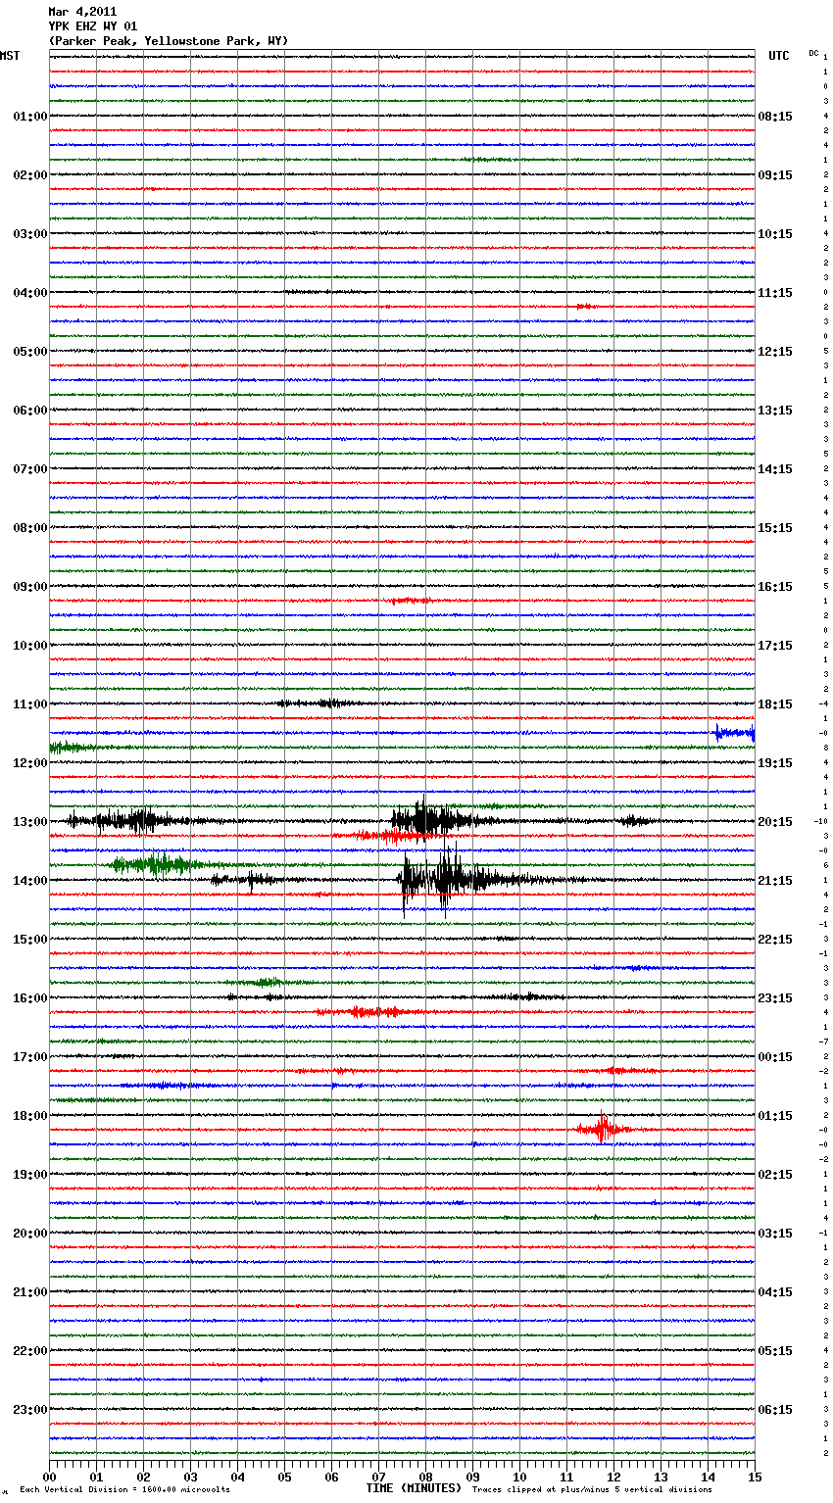Choose the 22:00 MST time label
This screenshot has height=1503, width=833.
tap(30, 1351)
